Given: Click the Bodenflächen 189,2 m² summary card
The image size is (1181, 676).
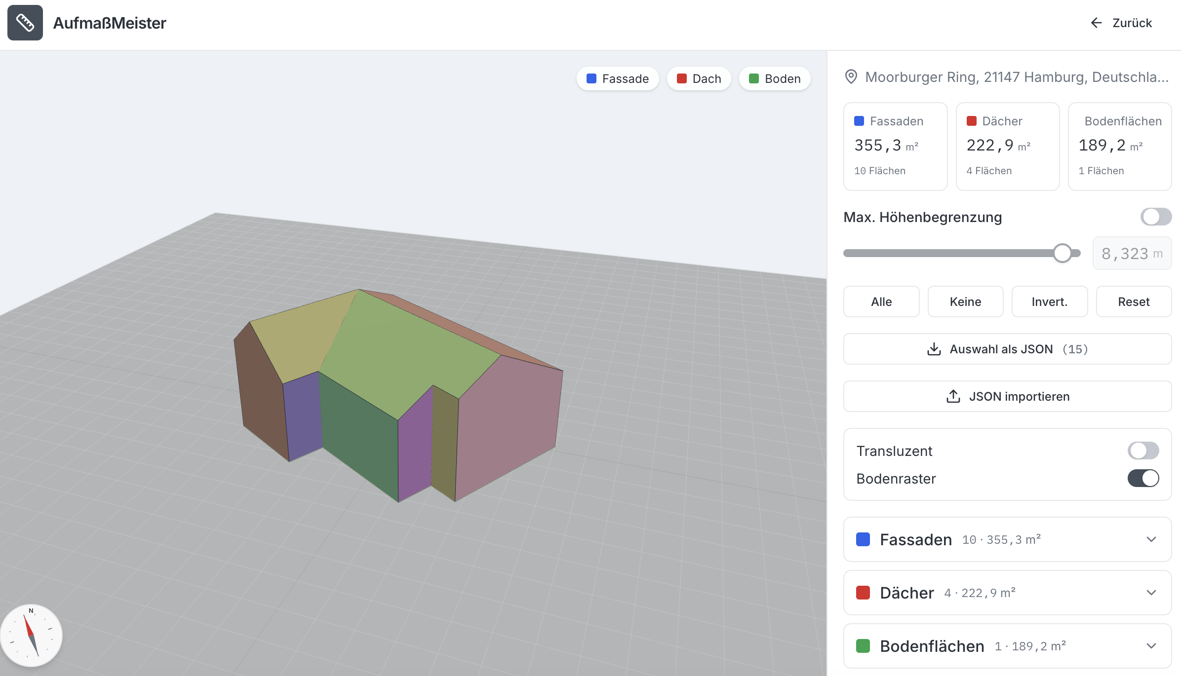Looking at the screenshot, I should click(1120, 146).
